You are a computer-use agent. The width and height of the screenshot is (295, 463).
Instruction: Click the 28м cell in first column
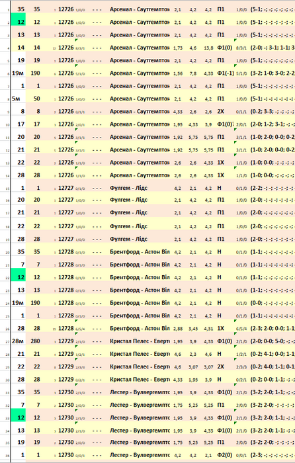tap(17, 341)
